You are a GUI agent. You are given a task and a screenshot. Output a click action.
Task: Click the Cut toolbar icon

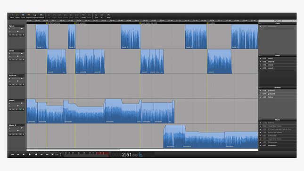click(49, 16)
